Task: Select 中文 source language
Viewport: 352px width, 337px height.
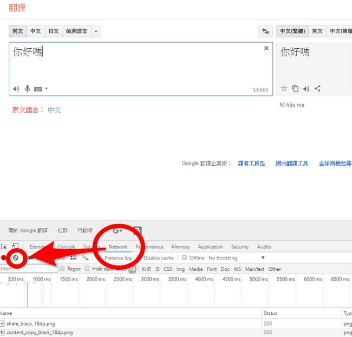Action: point(36,31)
